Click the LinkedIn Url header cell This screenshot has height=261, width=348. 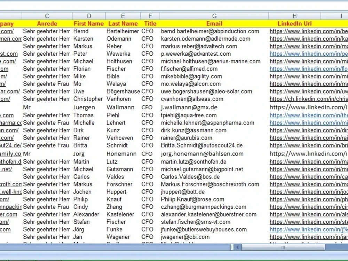coord(294,24)
